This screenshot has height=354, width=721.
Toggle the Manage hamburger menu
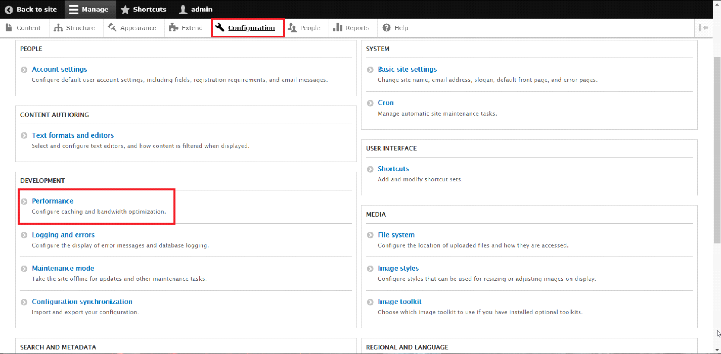pos(74,10)
